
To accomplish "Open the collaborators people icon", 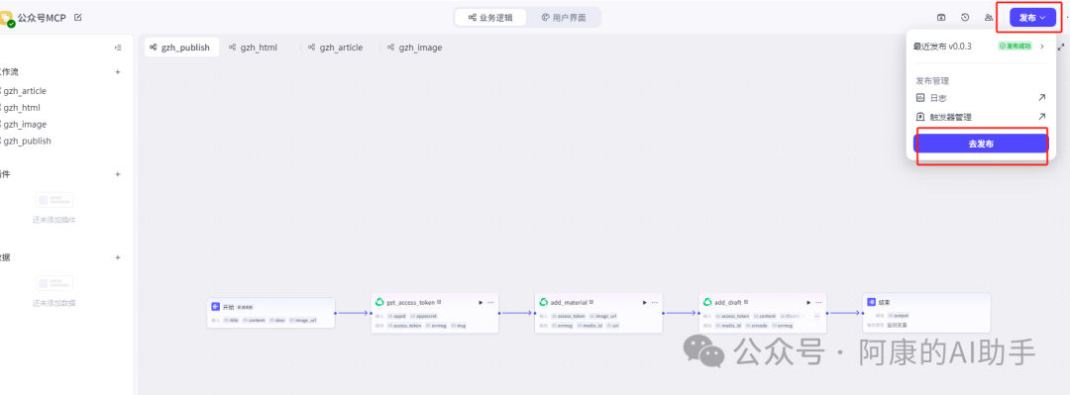I will [988, 18].
